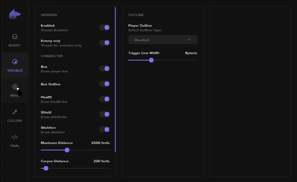The image size is (297, 182).
Task: Switch off the Shield bar toggle
Action: (x=105, y=114)
